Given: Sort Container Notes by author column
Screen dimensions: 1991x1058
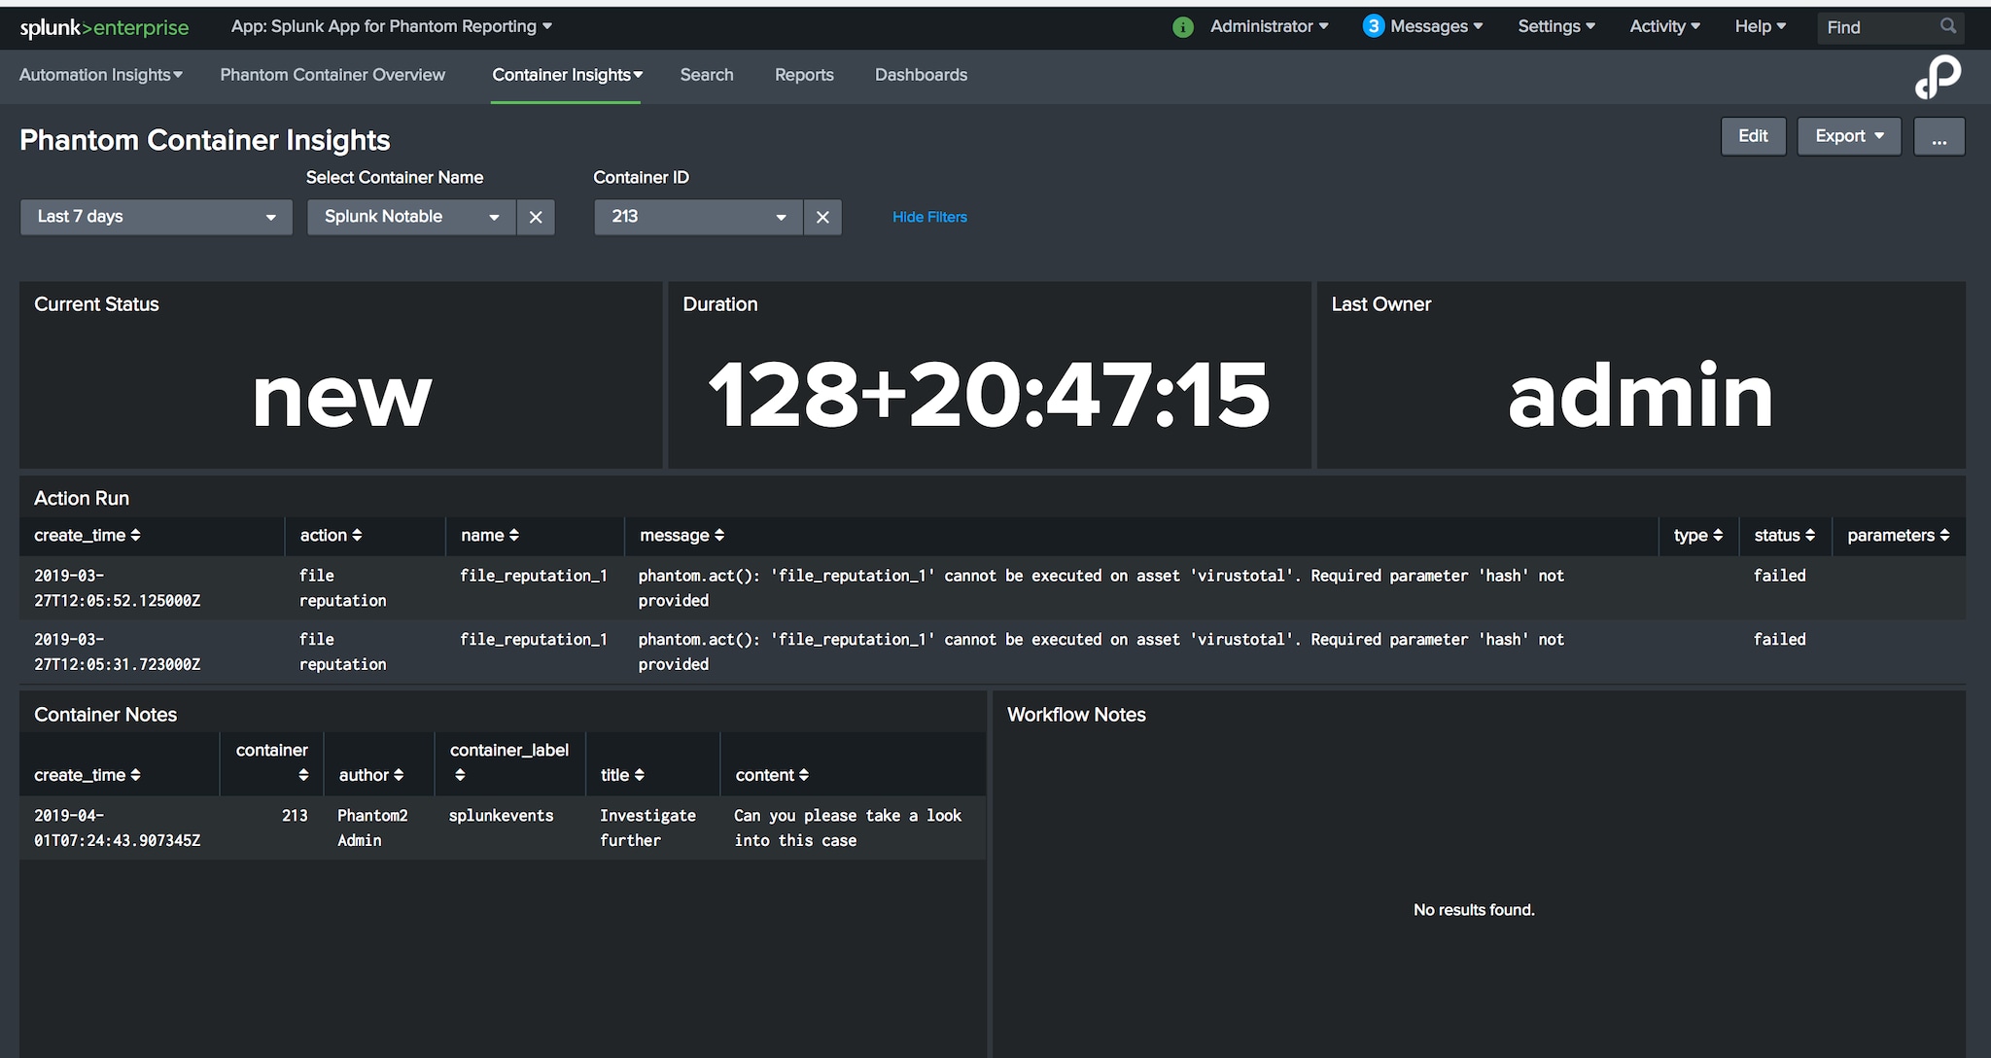Looking at the screenshot, I should (371, 775).
